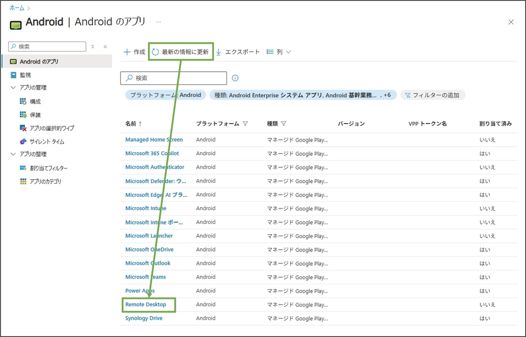Image resolution: width=526 pixels, height=337 pixels.
Task: Open the Microsoft Defender app link
Action: tap(156, 181)
